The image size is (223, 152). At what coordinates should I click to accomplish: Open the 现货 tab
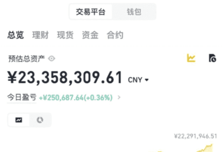[x=65, y=35]
